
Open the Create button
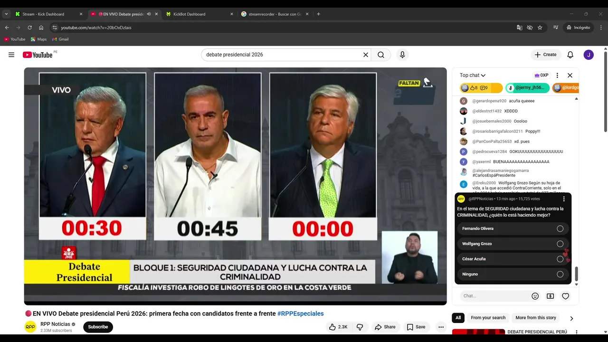[x=546, y=55]
